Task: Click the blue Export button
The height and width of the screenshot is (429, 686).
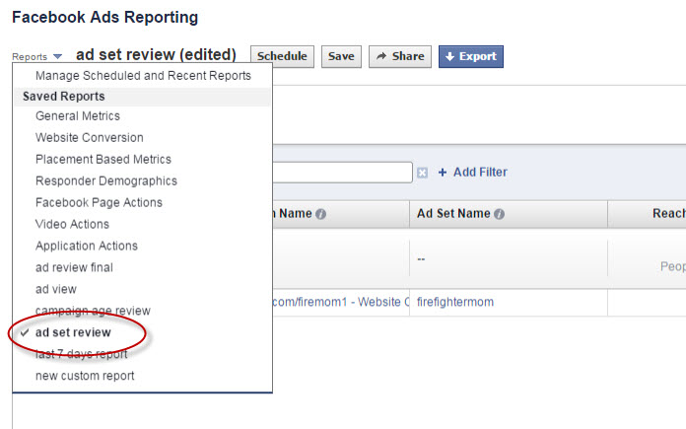Action: click(471, 56)
